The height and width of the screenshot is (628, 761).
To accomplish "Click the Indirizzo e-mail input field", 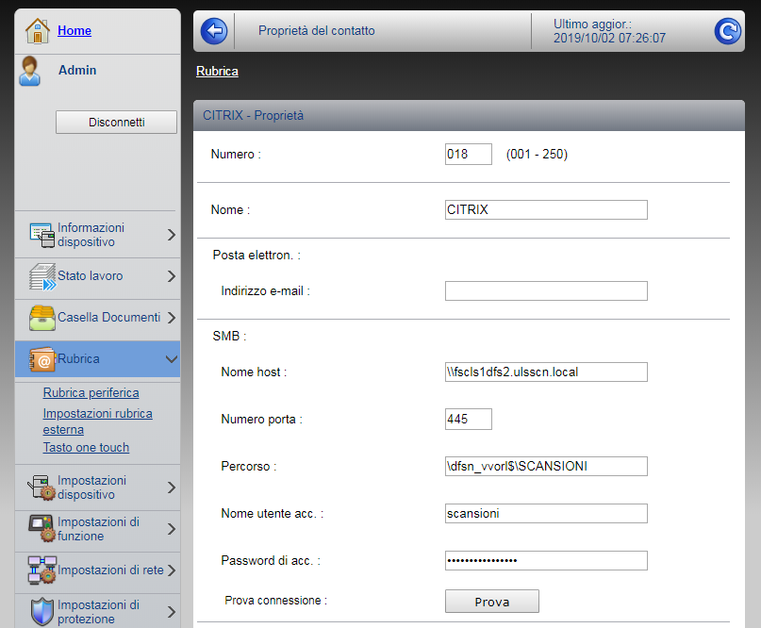I will (546, 290).
